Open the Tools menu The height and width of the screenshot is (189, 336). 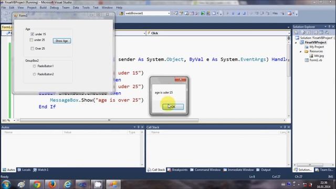[x=86, y=7]
